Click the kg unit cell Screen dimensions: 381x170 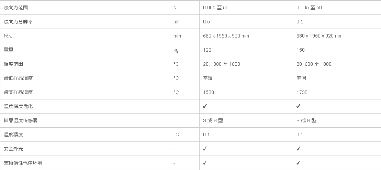(x=176, y=50)
